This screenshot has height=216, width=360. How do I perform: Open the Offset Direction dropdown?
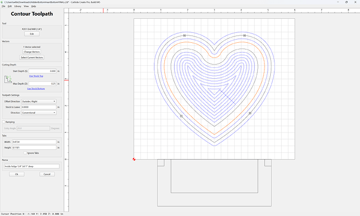pyautogui.click(x=39, y=101)
